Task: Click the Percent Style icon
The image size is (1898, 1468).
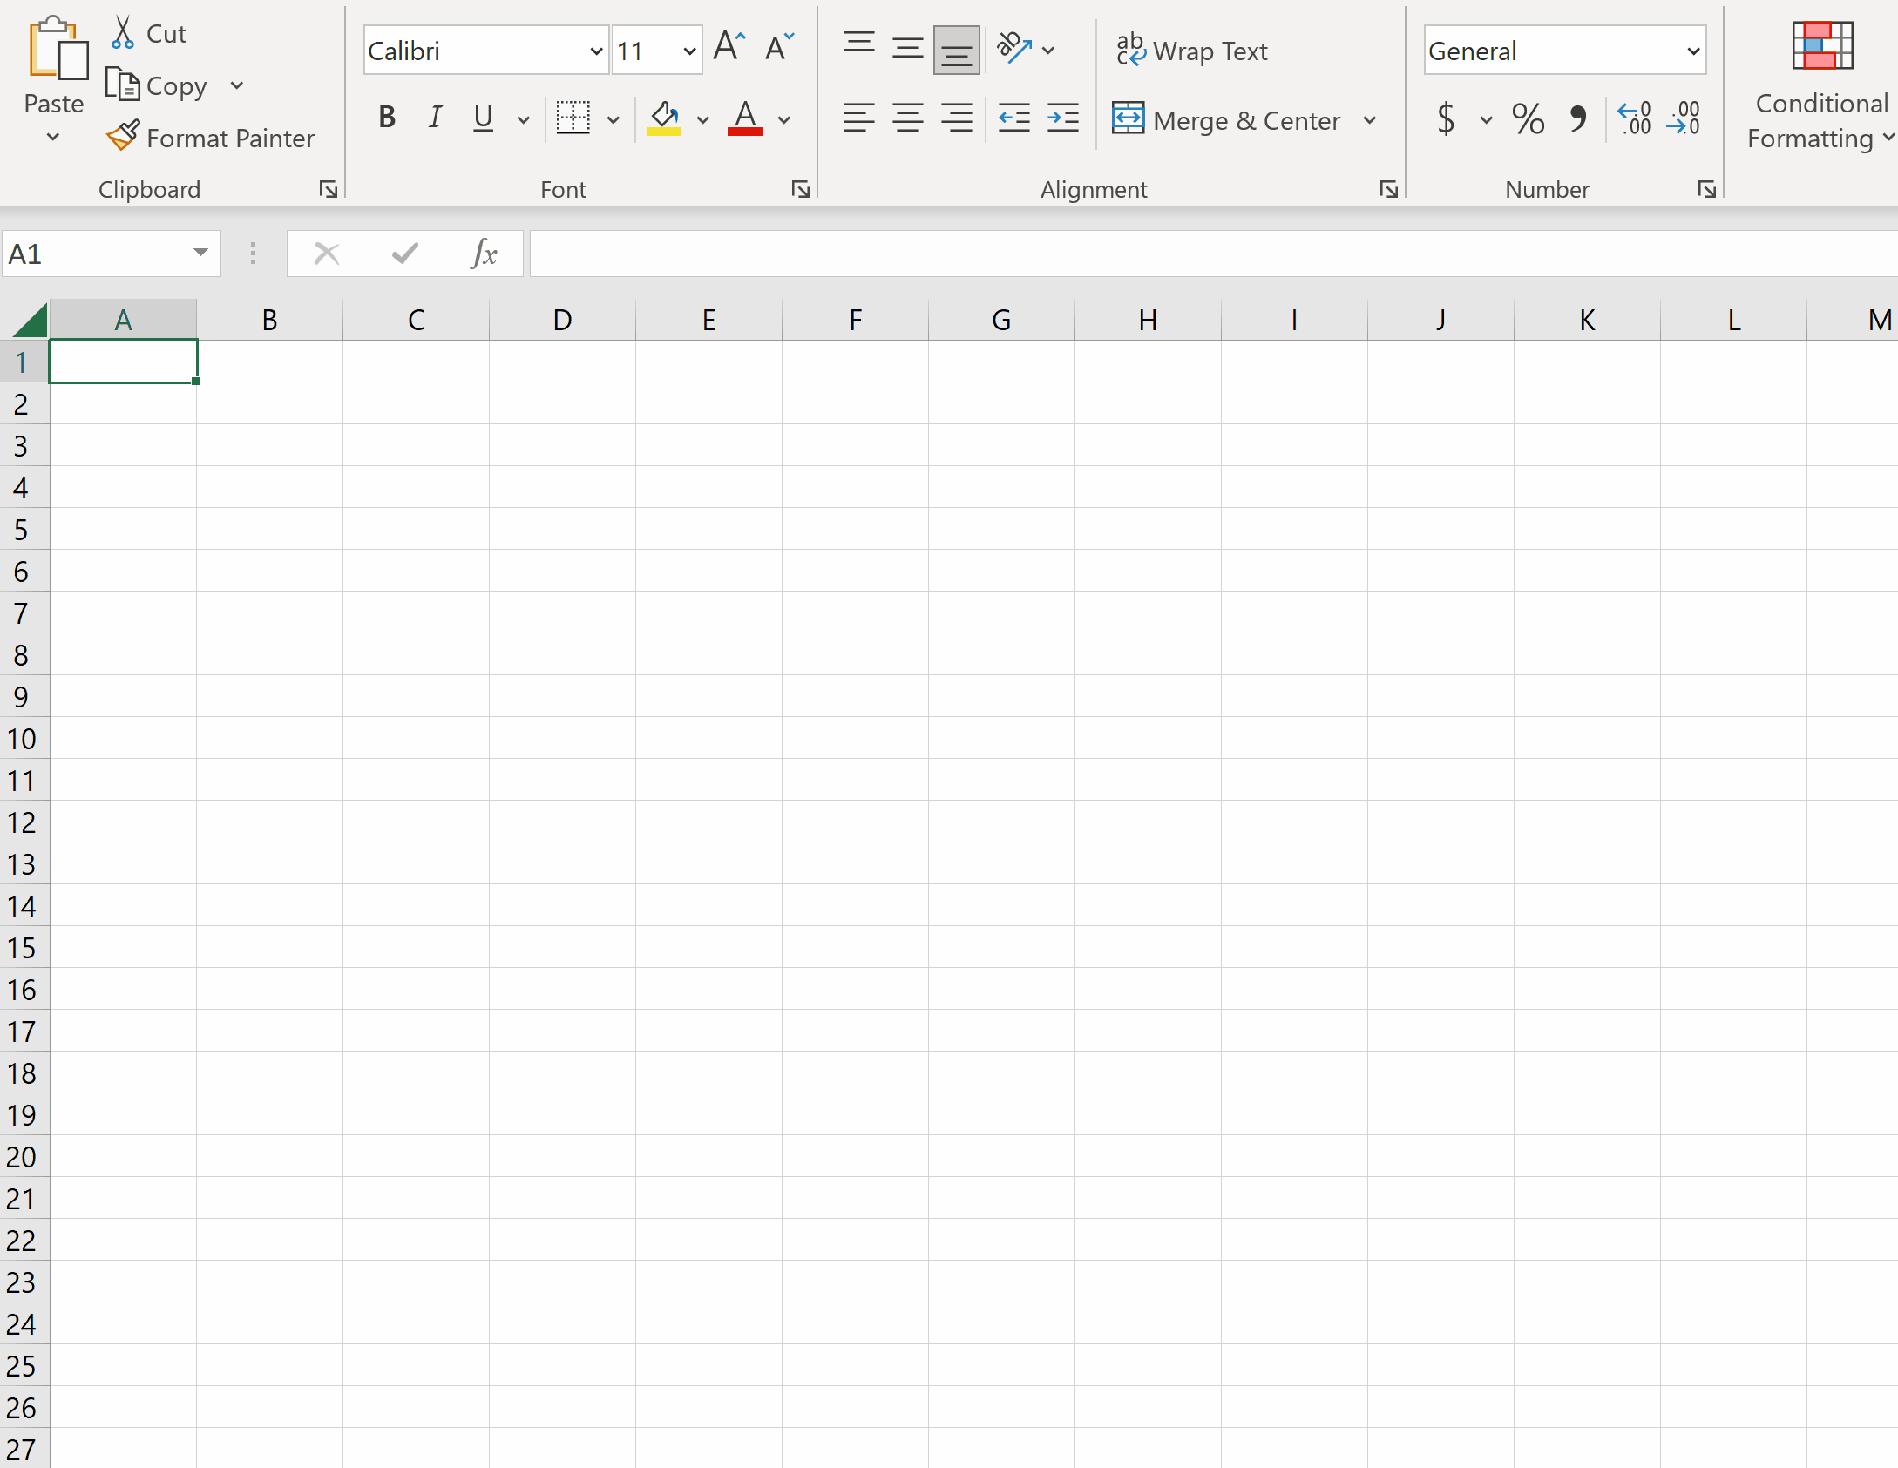Action: click(1528, 118)
